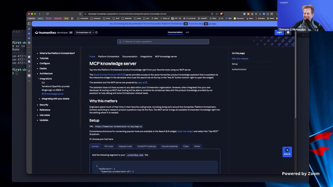Open Single sign-on (SSO) sidebar link
333x187 pixels.
coord(53,90)
